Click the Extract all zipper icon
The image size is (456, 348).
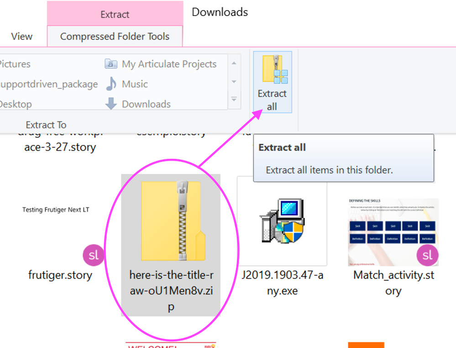pyautogui.click(x=274, y=69)
